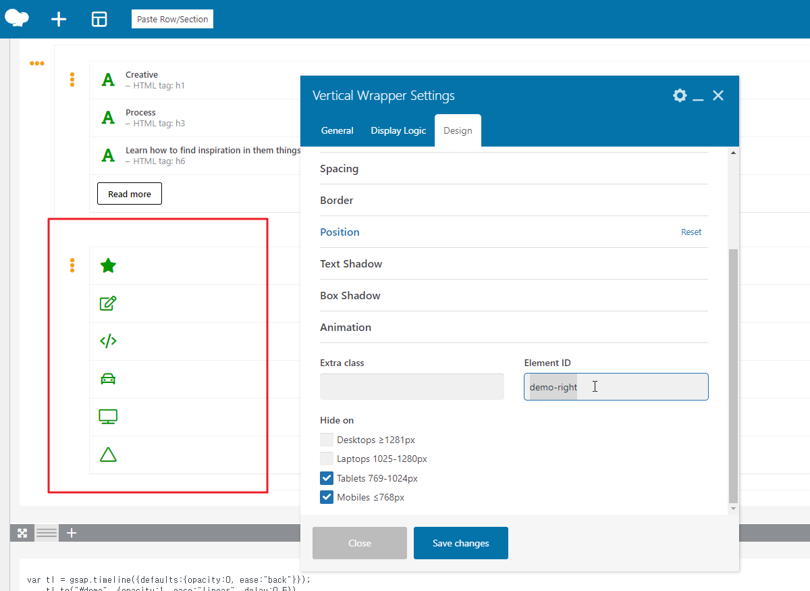
Task: Select the Learn how to find text icon
Action: (108, 155)
